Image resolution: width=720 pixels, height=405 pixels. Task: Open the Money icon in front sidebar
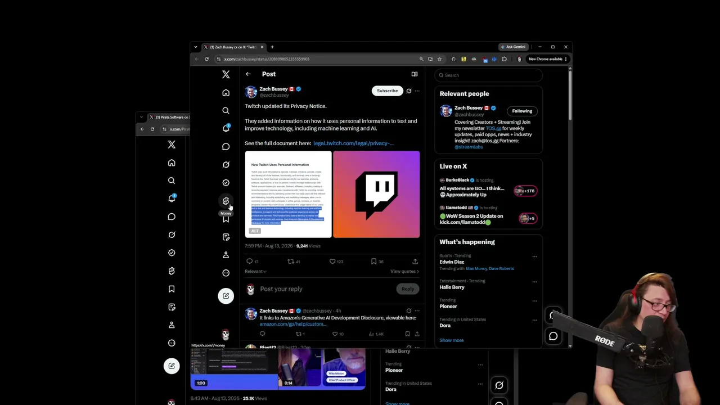pos(226,201)
